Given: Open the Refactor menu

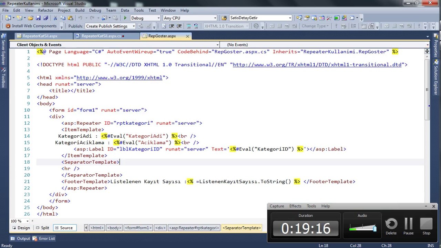Looking at the screenshot, I should pyautogui.click(x=45, y=10).
